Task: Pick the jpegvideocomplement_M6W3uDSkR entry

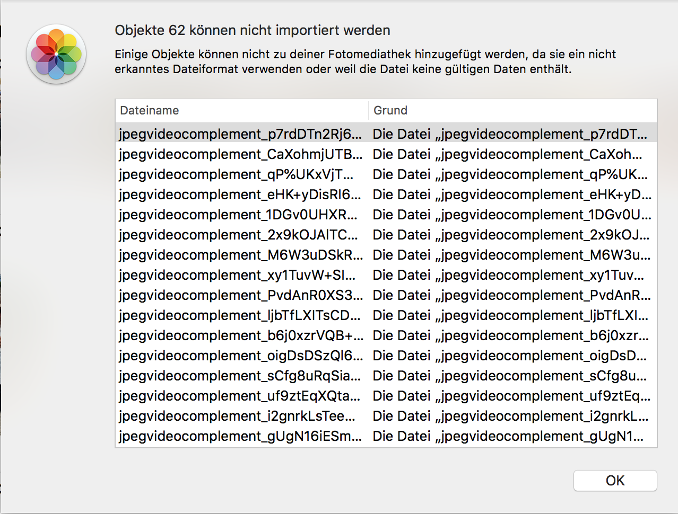Action: [240, 255]
